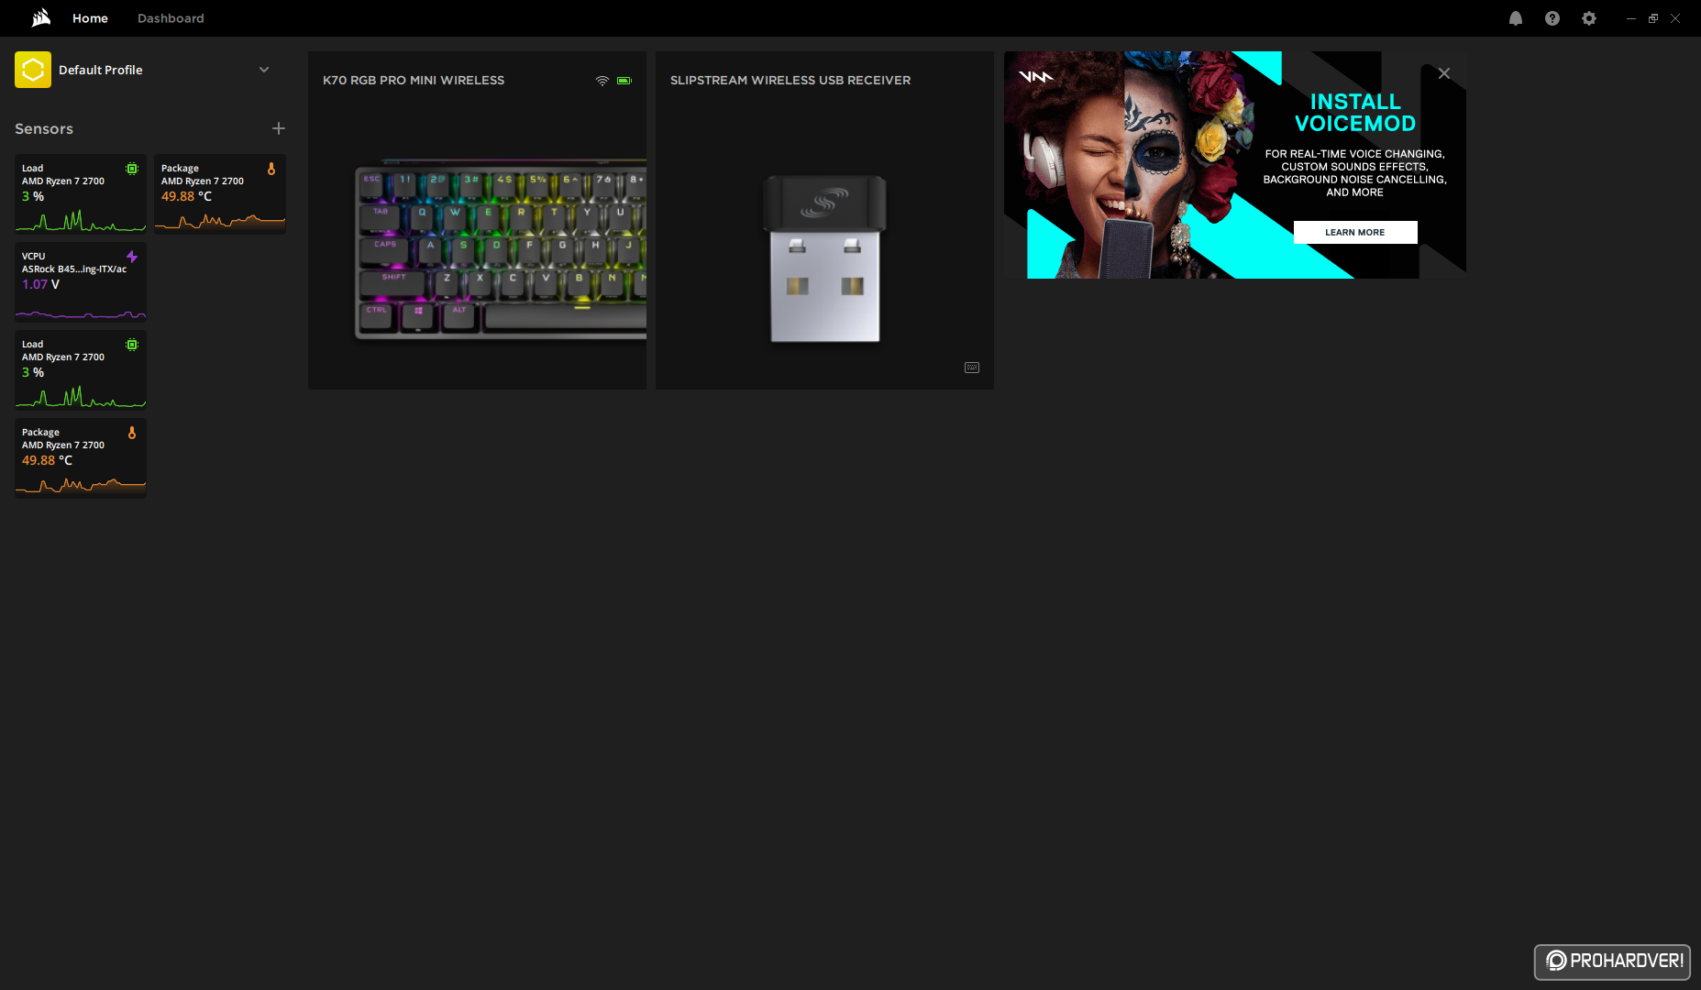Click the keyboard wireless signal icon

602,81
